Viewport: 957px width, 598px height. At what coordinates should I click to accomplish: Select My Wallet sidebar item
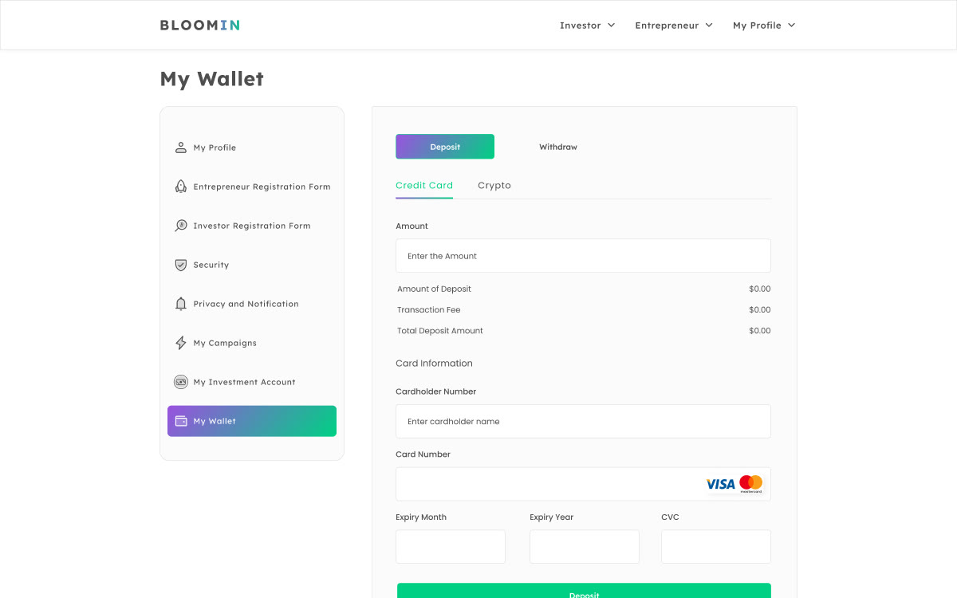pyautogui.click(x=252, y=421)
